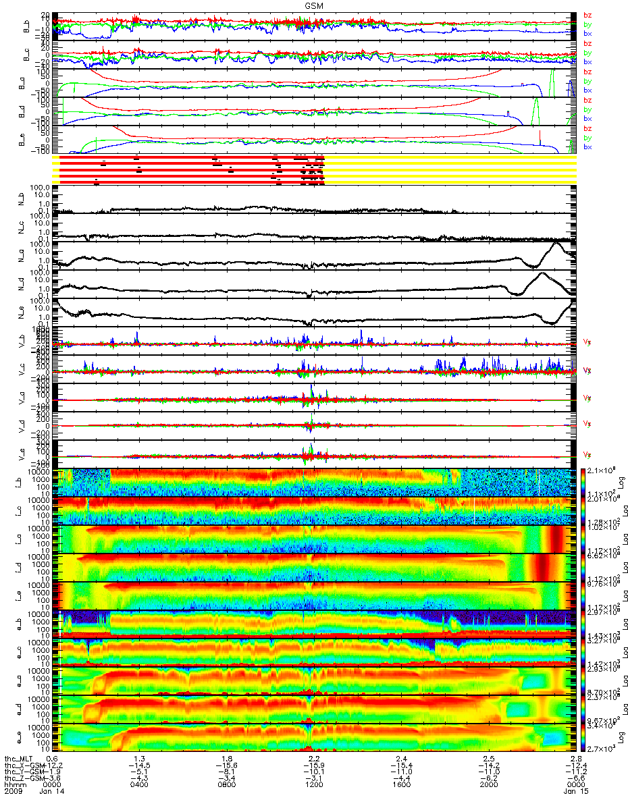Click the i_b ion spectrogram panel
This screenshot has height=810, width=628.
click(315, 482)
